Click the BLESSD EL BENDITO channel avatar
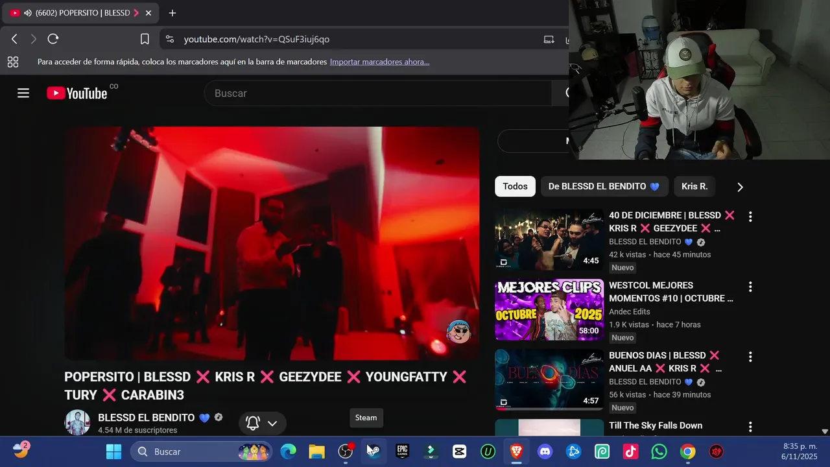This screenshot has height=467, width=830. pos(77,423)
